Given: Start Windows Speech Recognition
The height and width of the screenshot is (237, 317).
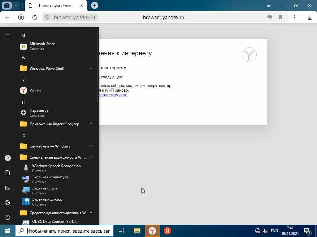Looking at the screenshot, I should pyautogui.click(x=56, y=168).
